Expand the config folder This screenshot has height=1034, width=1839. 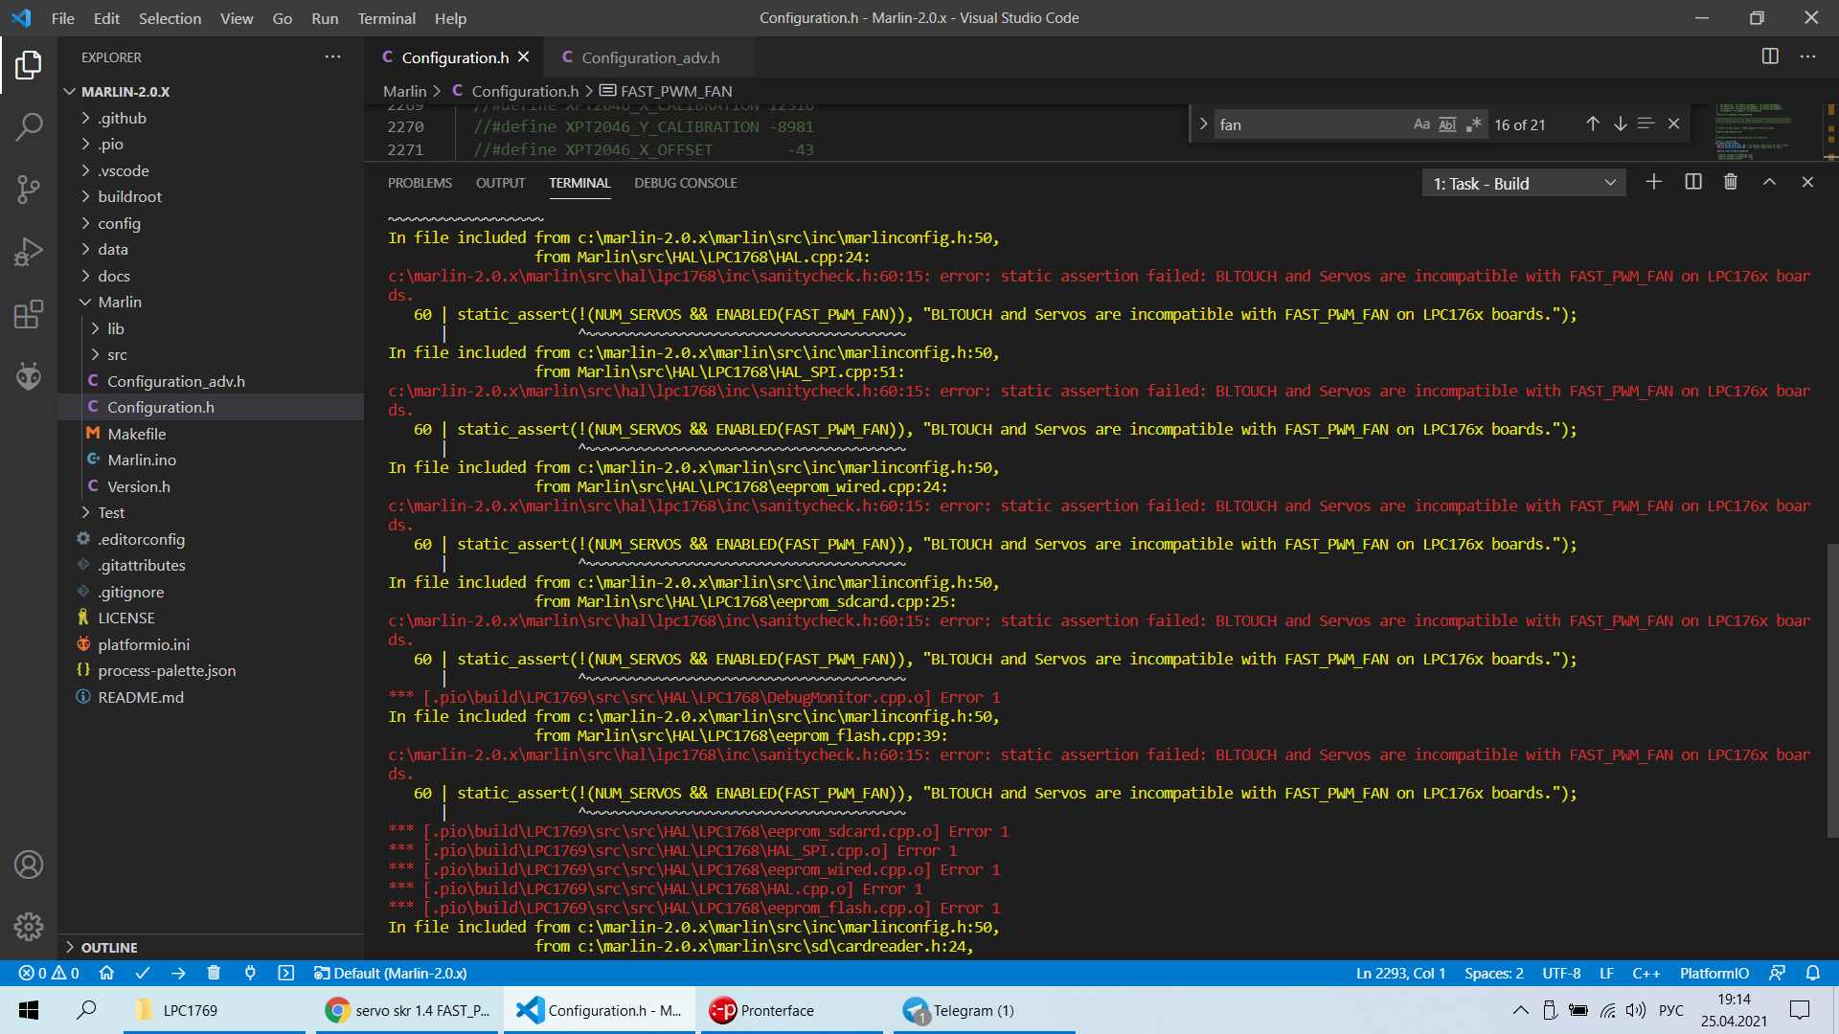click(211, 223)
